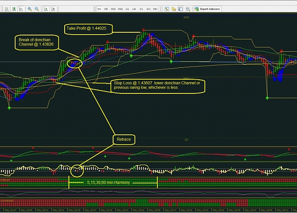Zoom in on the chart
The image size is (297, 213).
[30, 9]
